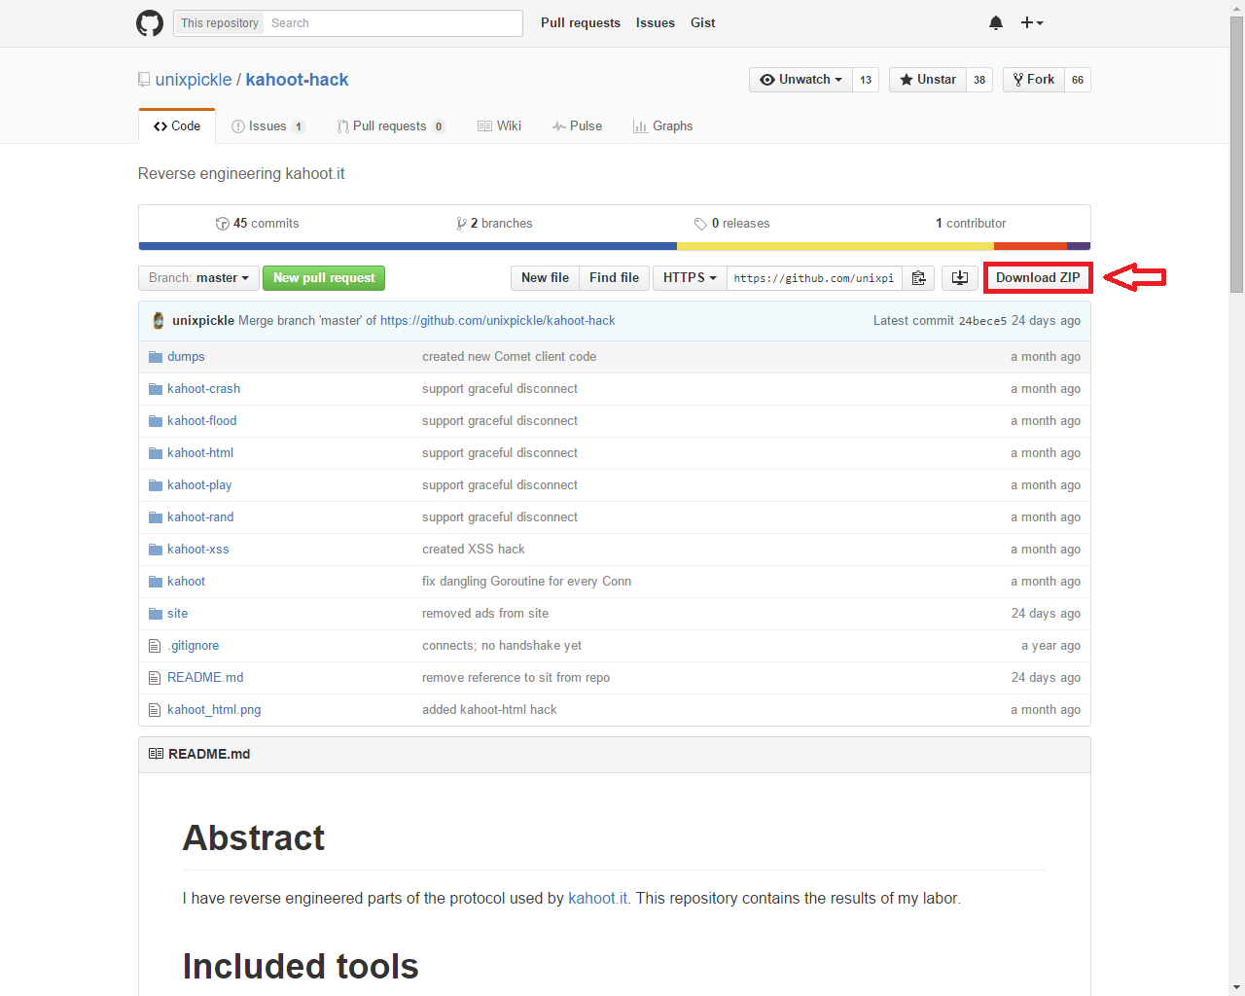This screenshot has width=1245, height=996.
Task: Open the Graphs tab
Action: (662, 126)
